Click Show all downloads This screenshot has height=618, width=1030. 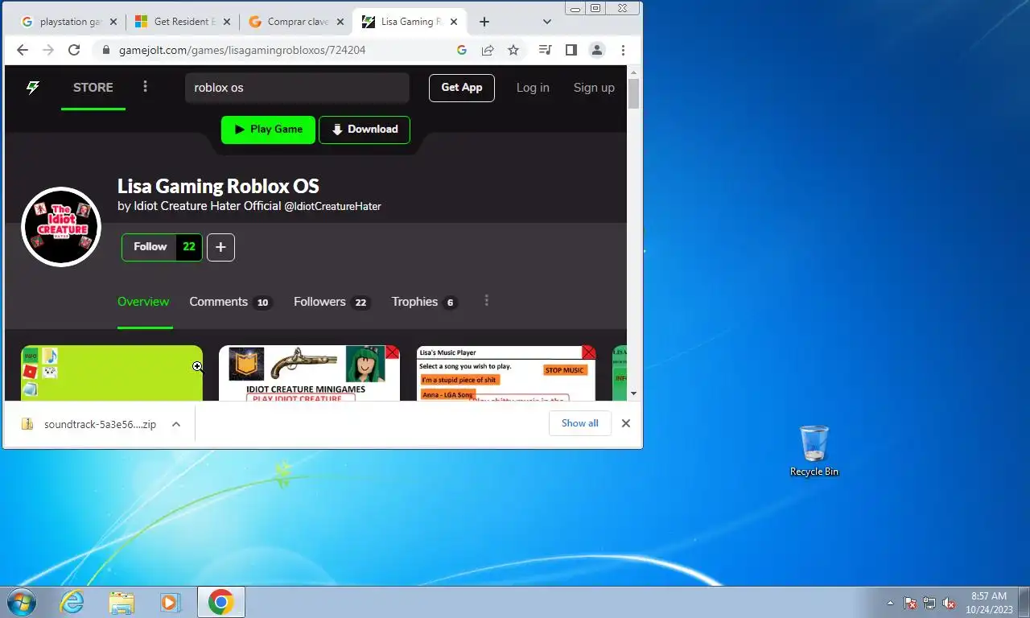(579, 423)
